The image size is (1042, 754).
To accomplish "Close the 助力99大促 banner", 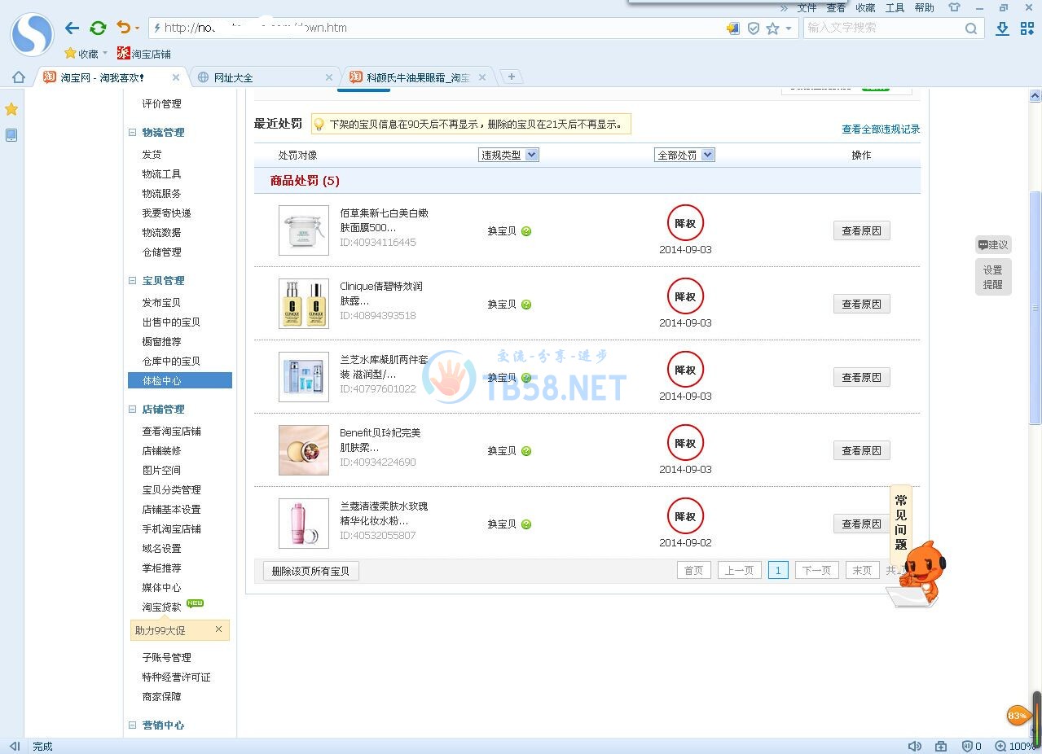I will click(218, 629).
